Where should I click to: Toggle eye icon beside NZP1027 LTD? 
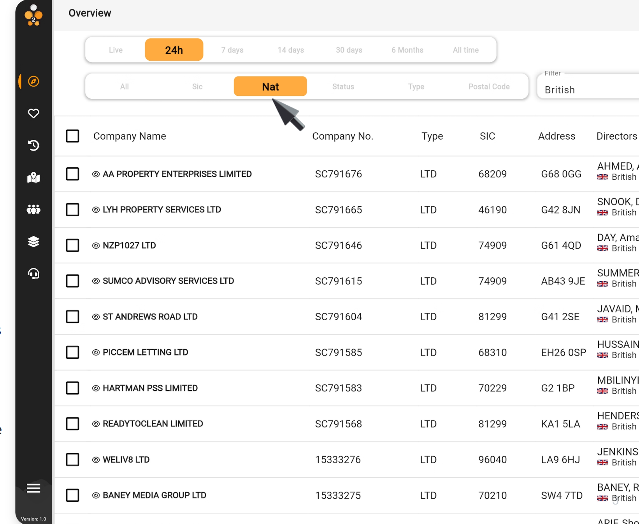[x=96, y=245]
